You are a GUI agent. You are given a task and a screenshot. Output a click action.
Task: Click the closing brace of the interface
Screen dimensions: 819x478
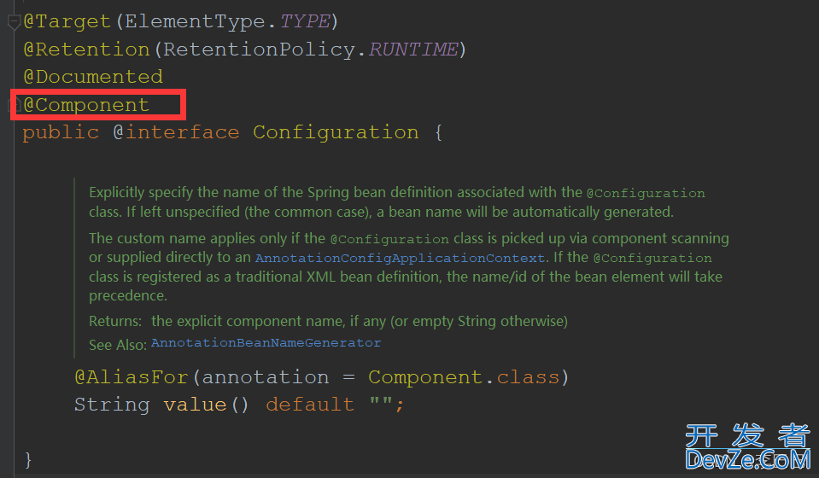[28, 459]
